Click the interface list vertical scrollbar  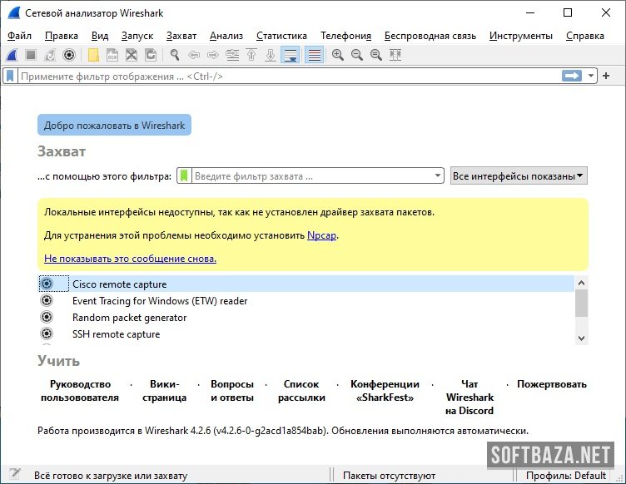[581, 304]
